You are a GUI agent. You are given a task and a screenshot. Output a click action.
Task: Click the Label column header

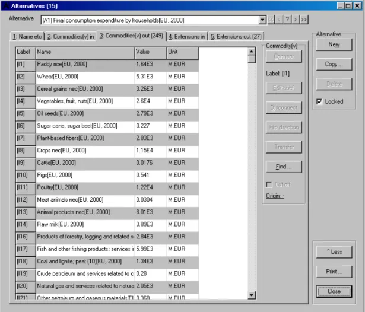[26, 53]
